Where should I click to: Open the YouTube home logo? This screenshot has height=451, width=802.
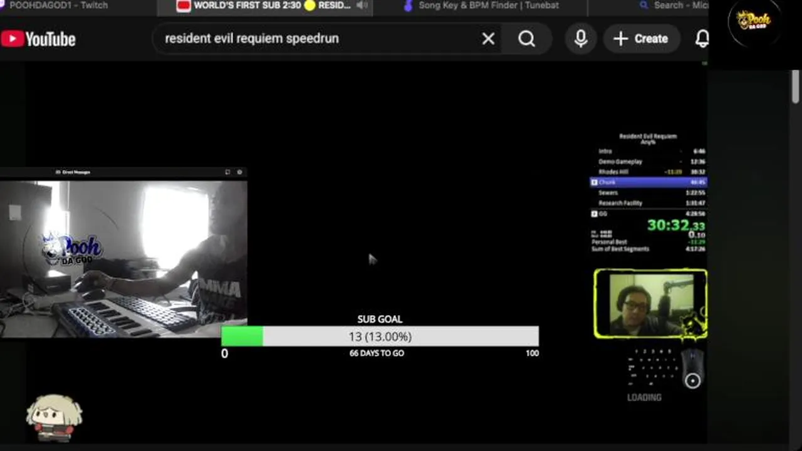pos(38,39)
